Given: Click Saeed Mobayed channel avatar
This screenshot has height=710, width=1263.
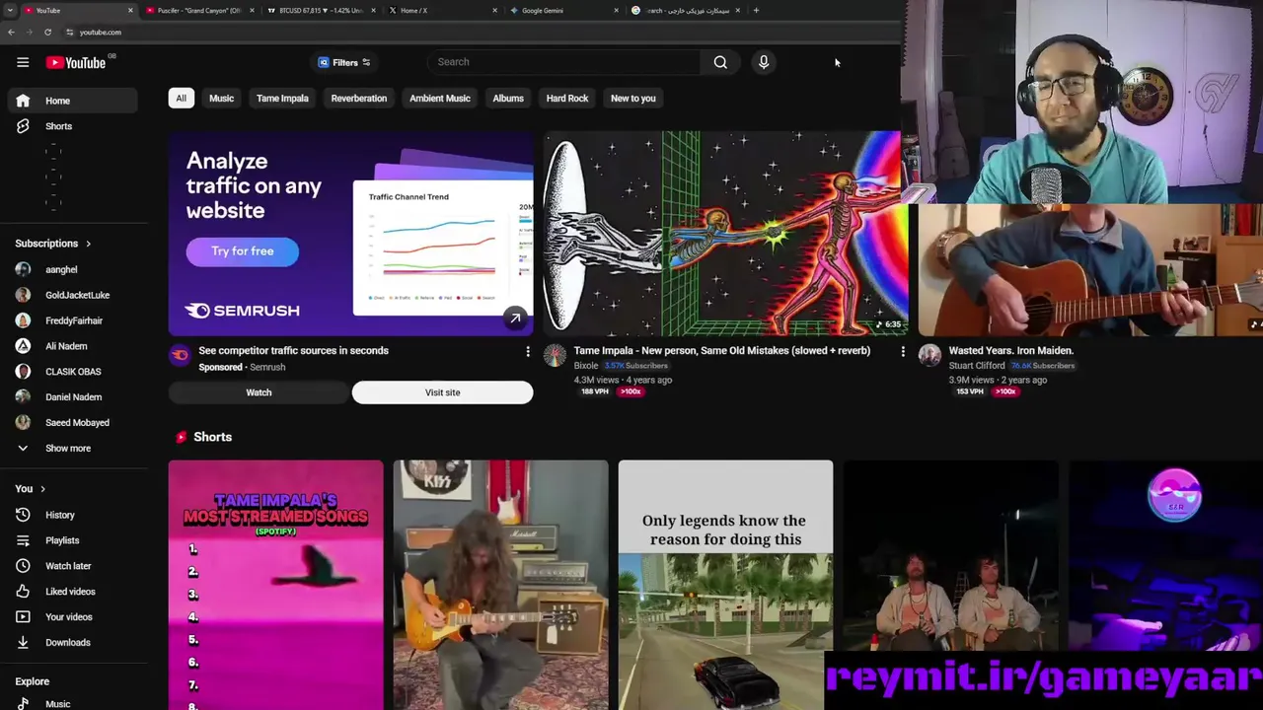Looking at the screenshot, I should pos(23,423).
